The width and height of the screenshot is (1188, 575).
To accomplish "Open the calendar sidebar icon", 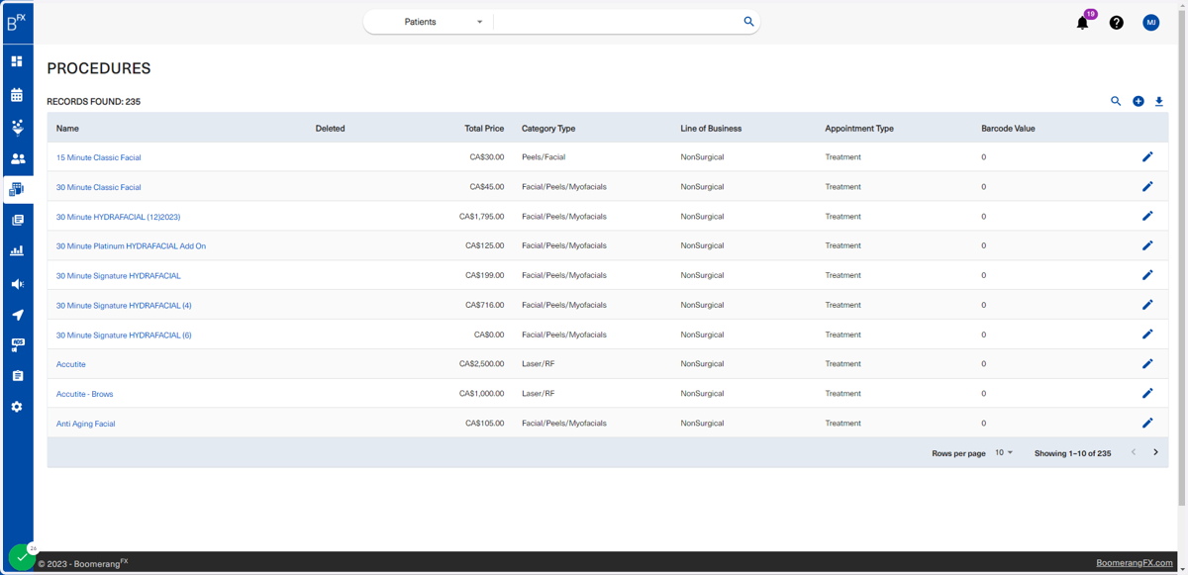I will pos(17,95).
